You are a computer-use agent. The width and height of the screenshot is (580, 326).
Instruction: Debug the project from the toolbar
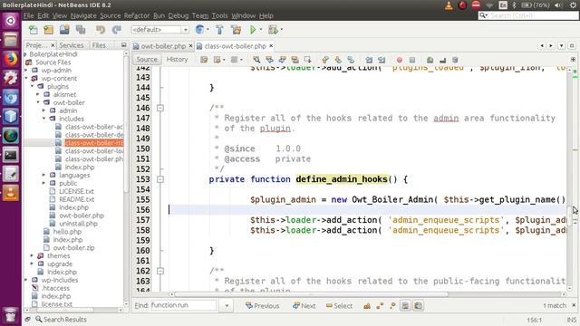tap(273, 30)
